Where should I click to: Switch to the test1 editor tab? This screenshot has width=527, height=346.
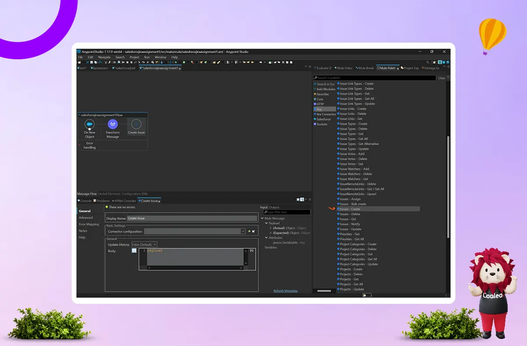[x=82, y=68]
